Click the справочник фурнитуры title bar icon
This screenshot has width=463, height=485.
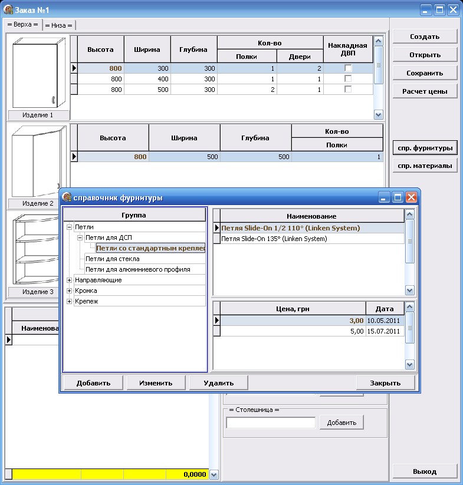[x=67, y=197]
